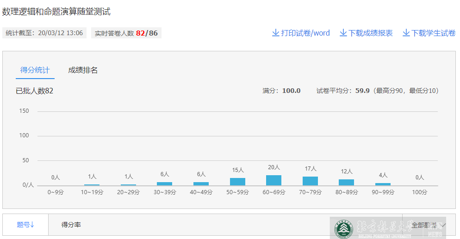Click the 30~39分 bar in the chart

point(164,184)
